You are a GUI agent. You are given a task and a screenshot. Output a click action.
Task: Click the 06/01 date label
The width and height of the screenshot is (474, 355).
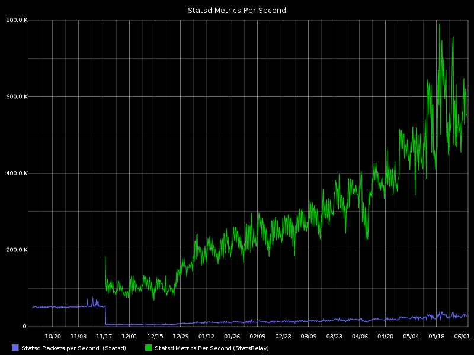462,336
